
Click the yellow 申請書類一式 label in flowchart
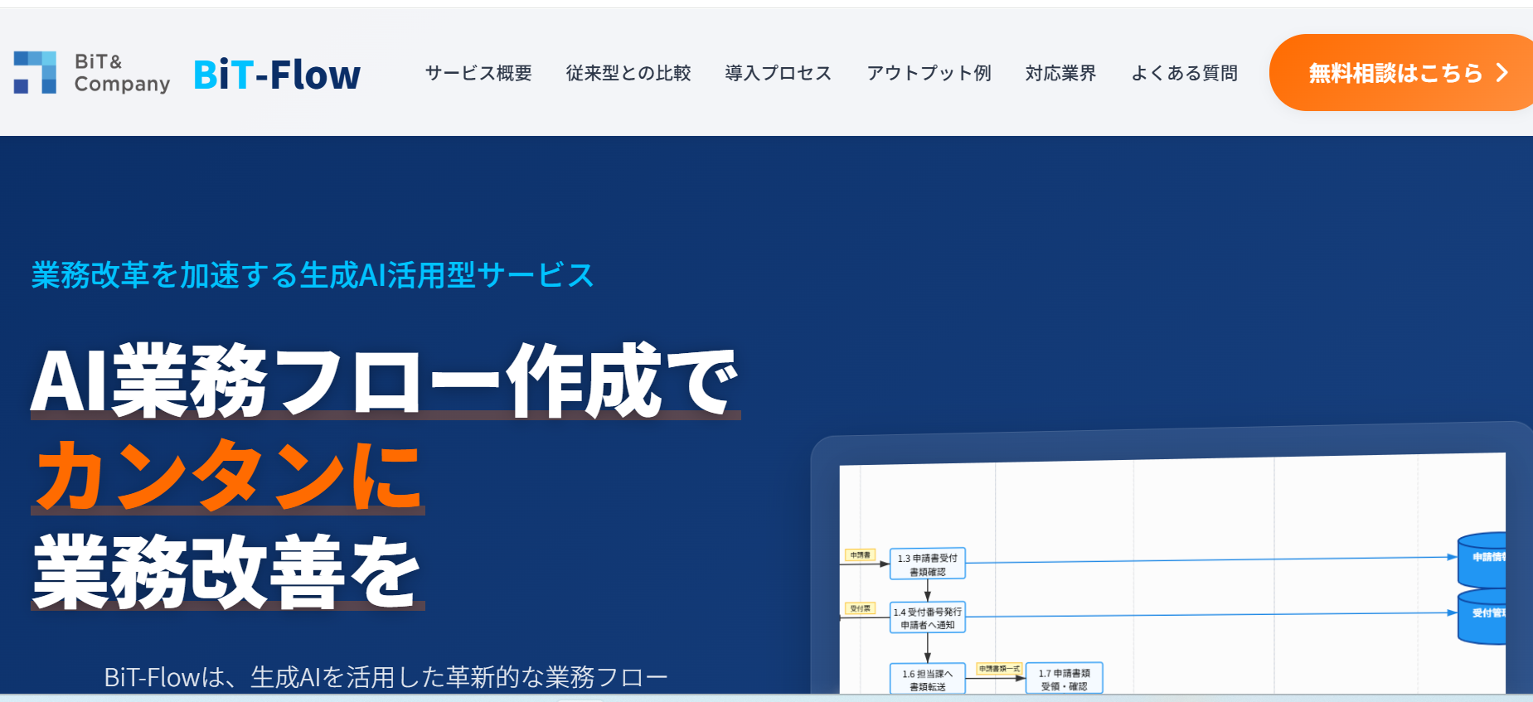(999, 668)
